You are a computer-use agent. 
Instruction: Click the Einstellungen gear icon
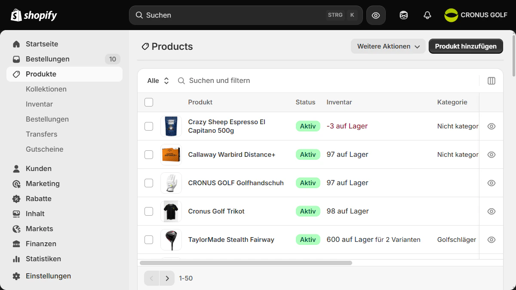(x=16, y=276)
